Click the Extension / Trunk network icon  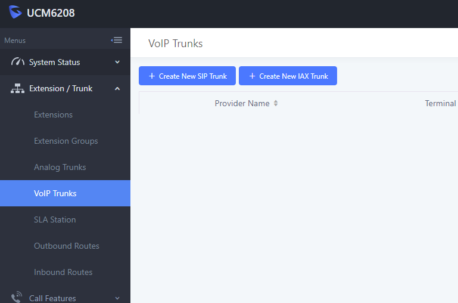tap(17, 88)
